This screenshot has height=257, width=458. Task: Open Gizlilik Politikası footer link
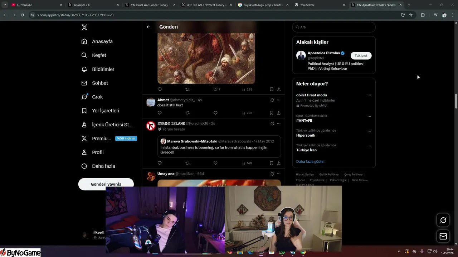coord(329,175)
